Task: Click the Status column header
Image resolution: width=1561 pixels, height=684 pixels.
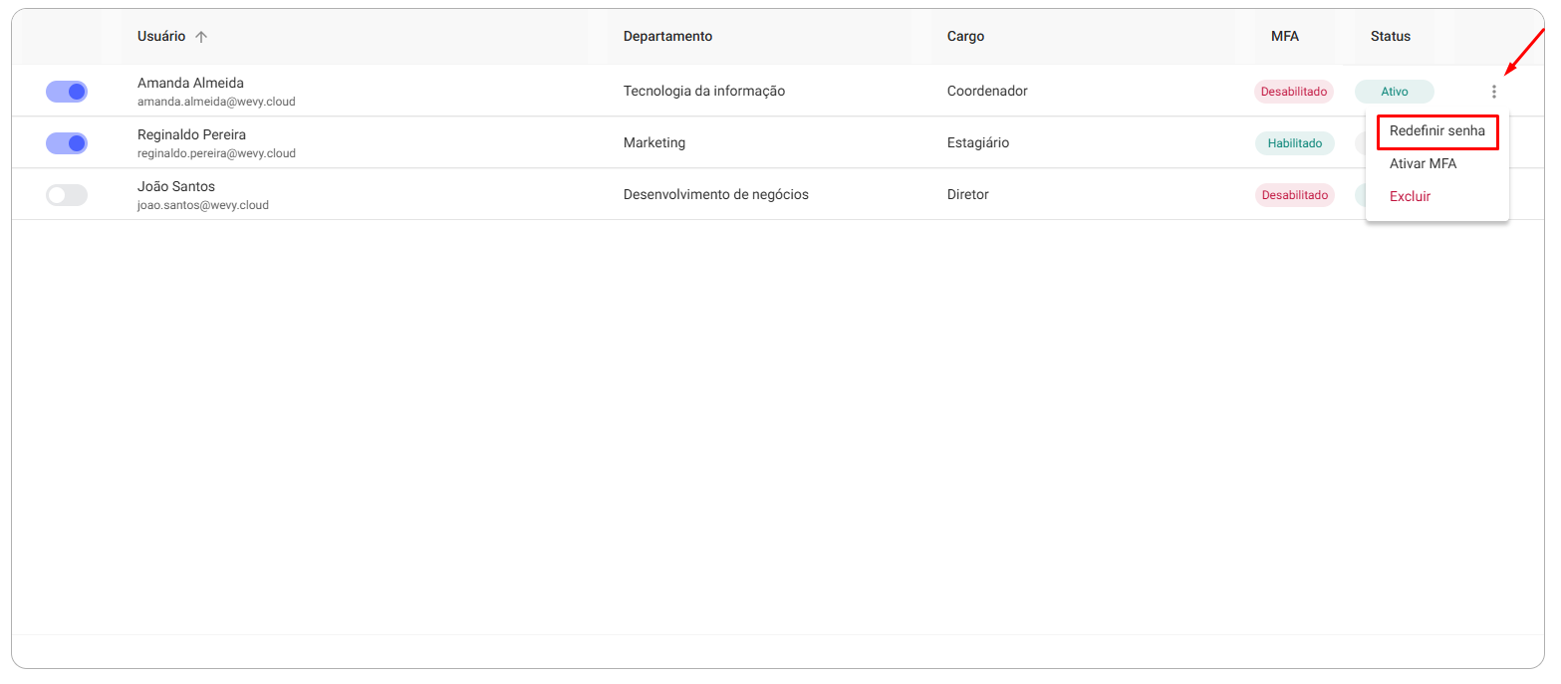Action: coord(1391,37)
